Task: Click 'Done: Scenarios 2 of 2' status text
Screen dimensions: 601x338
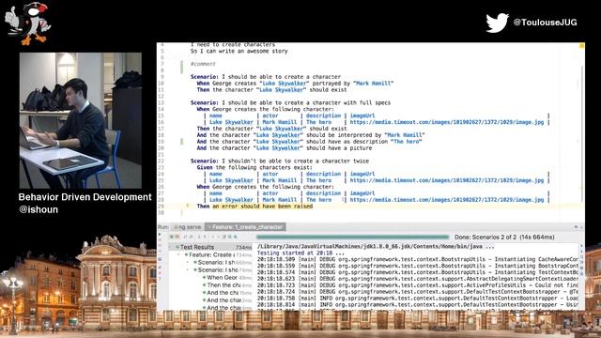Action: [x=504, y=238]
